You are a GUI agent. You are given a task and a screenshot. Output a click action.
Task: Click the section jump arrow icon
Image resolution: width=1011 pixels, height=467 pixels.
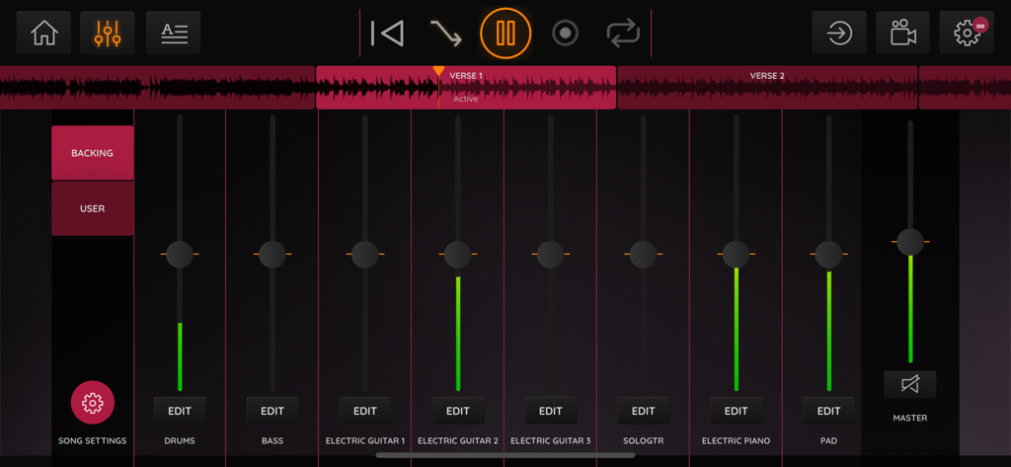pyautogui.click(x=445, y=33)
